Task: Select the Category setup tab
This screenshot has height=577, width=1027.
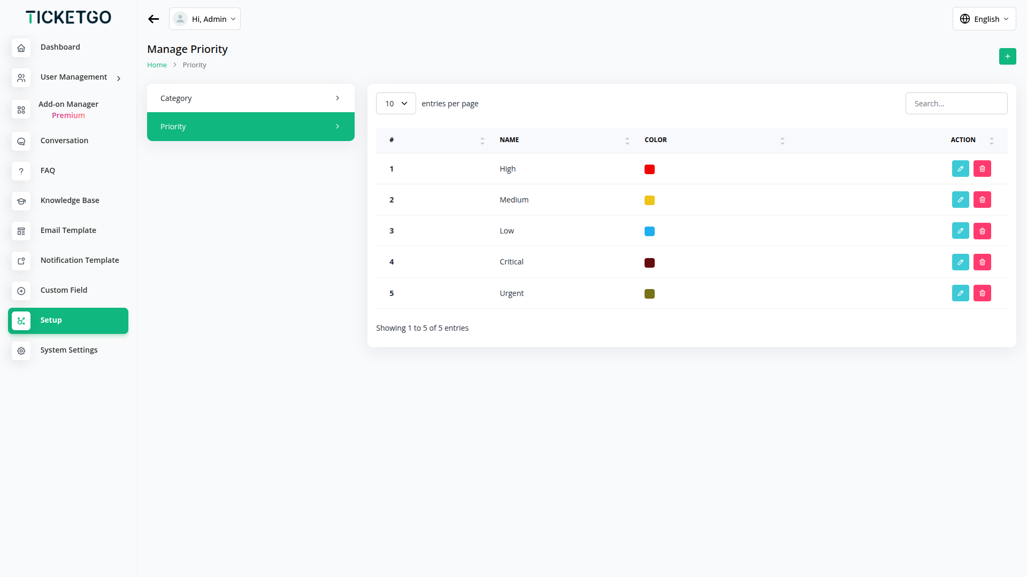Action: coord(250,98)
